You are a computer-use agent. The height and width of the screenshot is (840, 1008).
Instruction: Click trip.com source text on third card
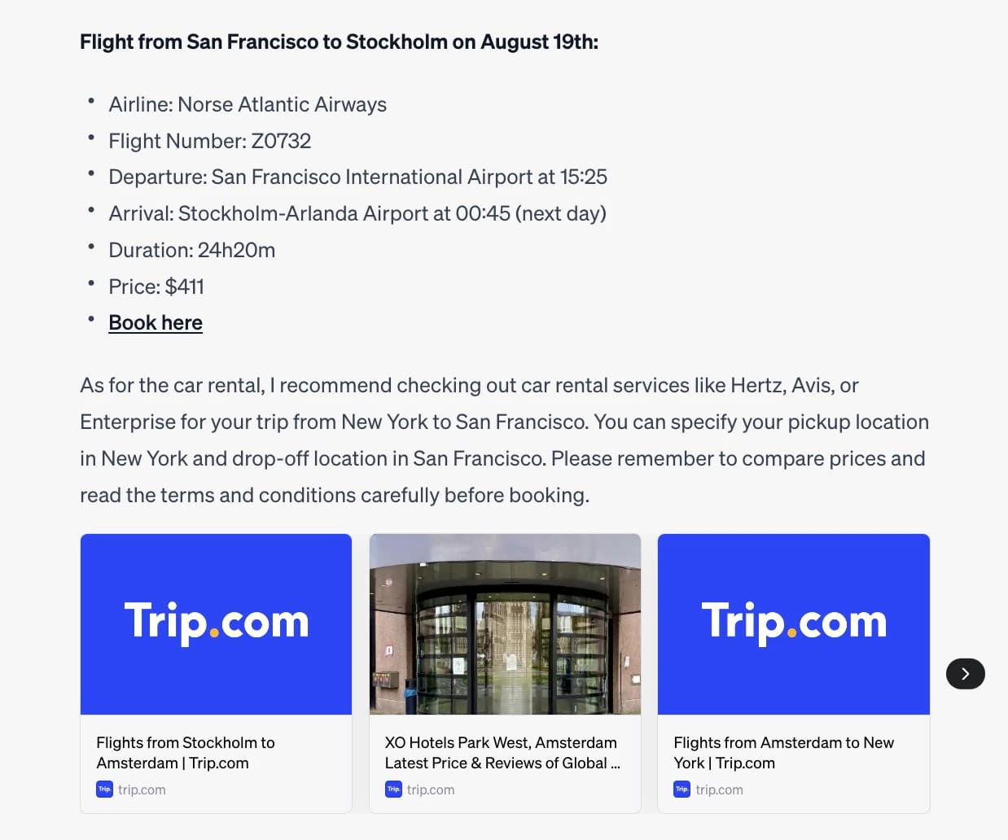pyautogui.click(x=719, y=790)
